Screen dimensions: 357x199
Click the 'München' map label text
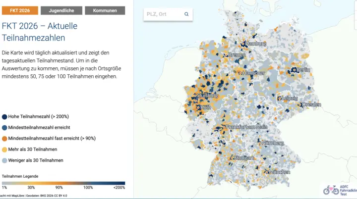point(280,172)
